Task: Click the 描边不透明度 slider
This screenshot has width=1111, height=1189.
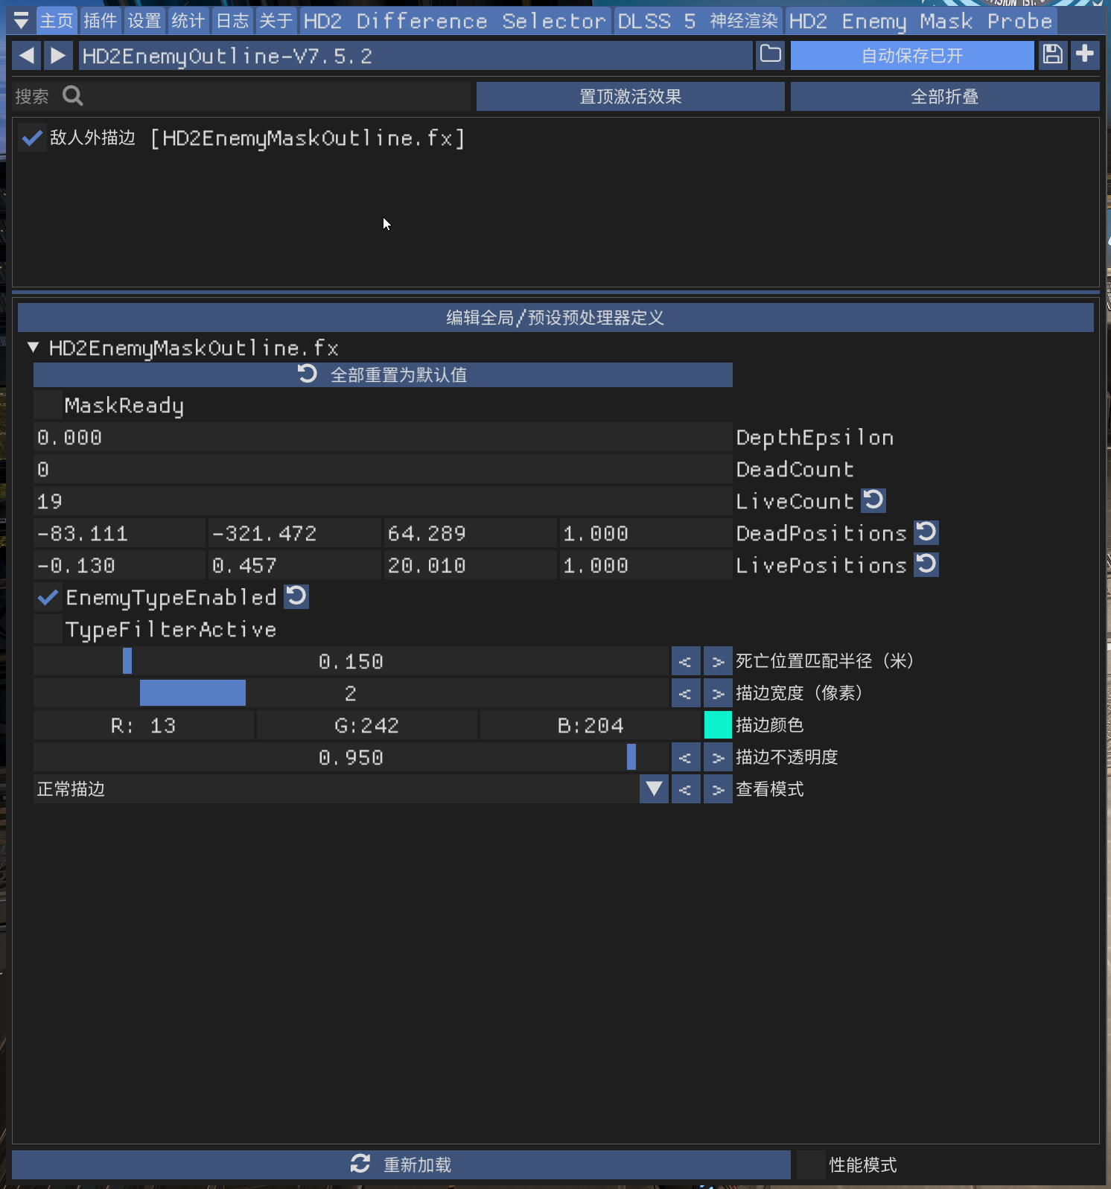Action: click(x=351, y=757)
